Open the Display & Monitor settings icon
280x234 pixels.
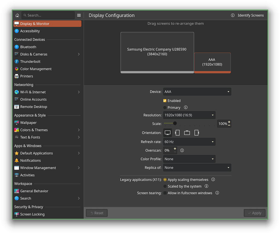(x=17, y=24)
